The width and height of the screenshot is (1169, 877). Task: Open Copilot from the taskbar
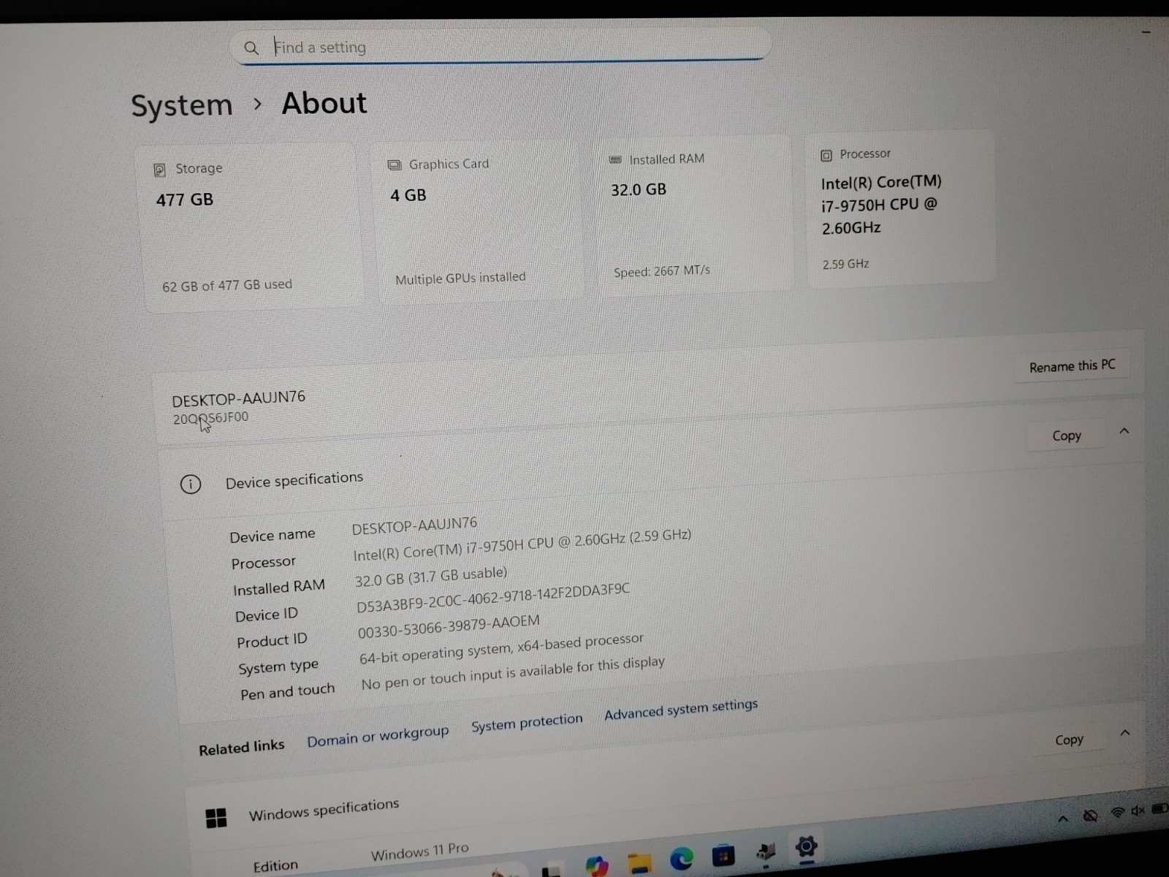(x=597, y=865)
